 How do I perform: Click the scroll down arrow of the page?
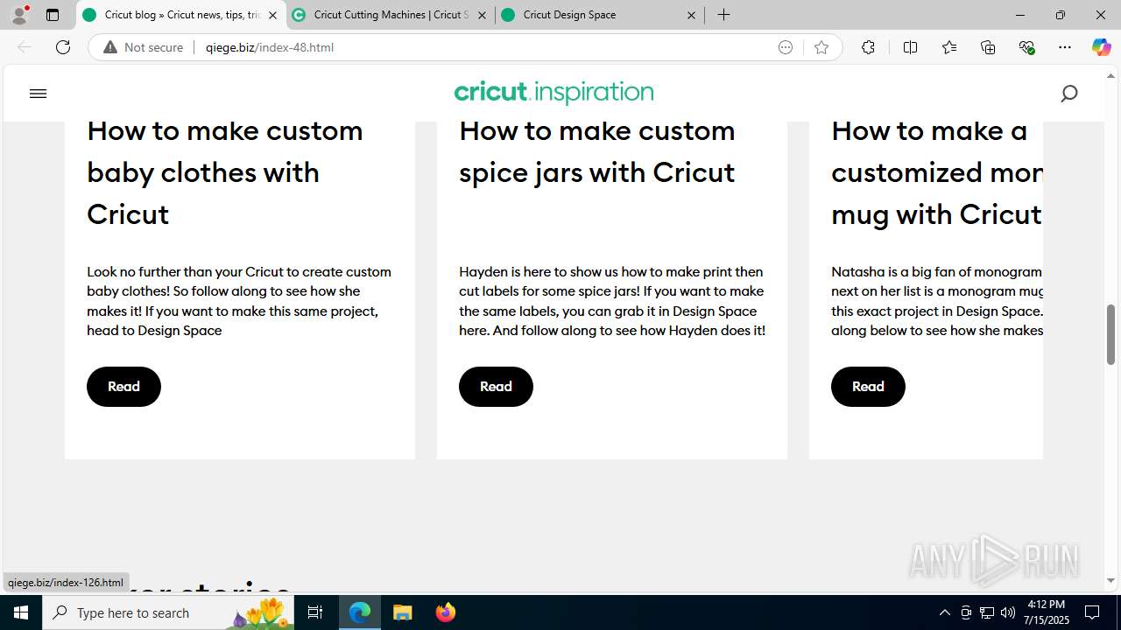(1110, 581)
